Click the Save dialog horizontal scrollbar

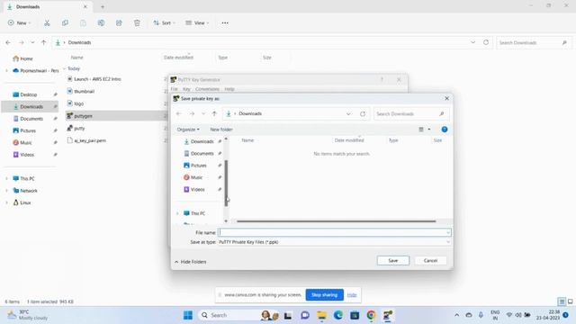pyautogui.click(x=336, y=221)
